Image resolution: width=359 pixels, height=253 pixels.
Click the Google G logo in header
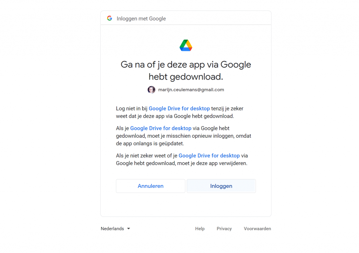pos(109,18)
